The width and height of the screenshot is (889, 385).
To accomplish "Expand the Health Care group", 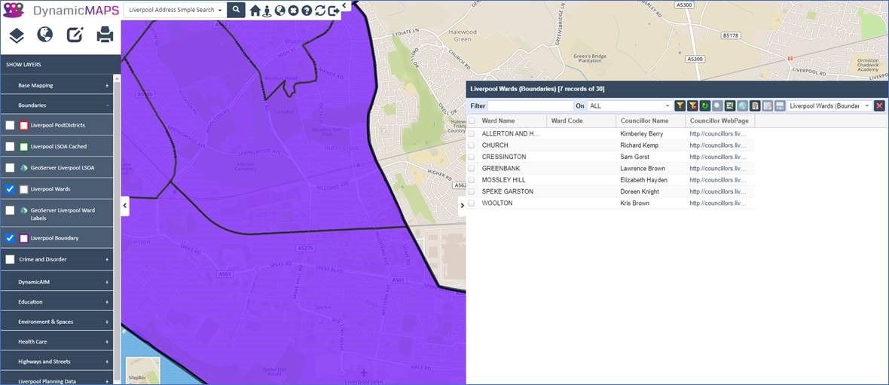I will [x=57, y=342].
